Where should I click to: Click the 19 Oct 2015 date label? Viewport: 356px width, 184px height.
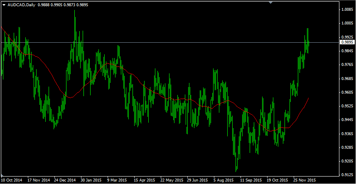coord(278,180)
